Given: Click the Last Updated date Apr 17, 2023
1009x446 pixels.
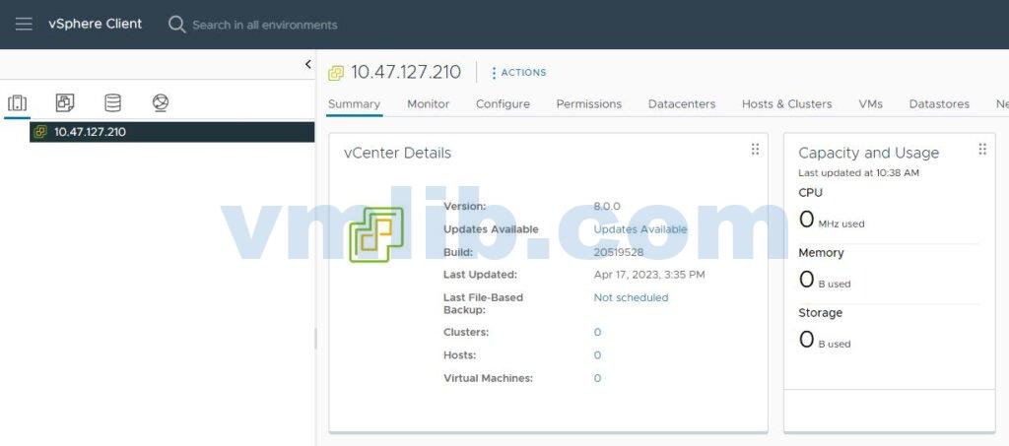Looking at the screenshot, I should coord(649,275).
